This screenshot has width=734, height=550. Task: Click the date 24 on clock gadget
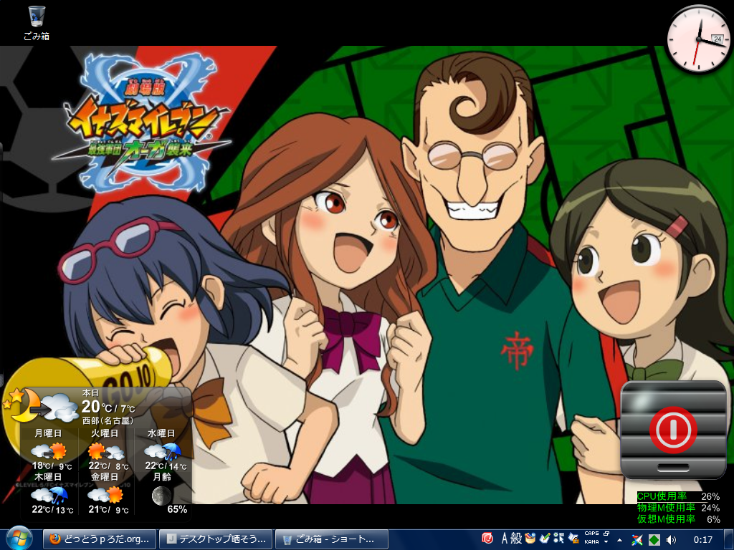tap(717, 39)
